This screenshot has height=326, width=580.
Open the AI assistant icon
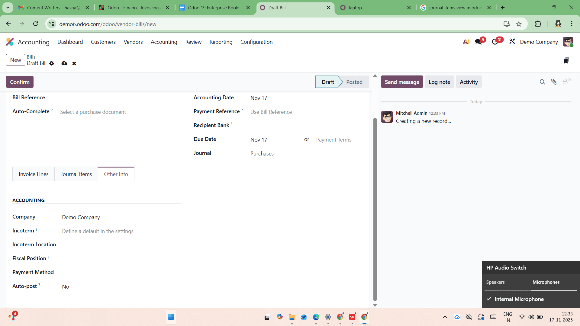pyautogui.click(x=466, y=42)
